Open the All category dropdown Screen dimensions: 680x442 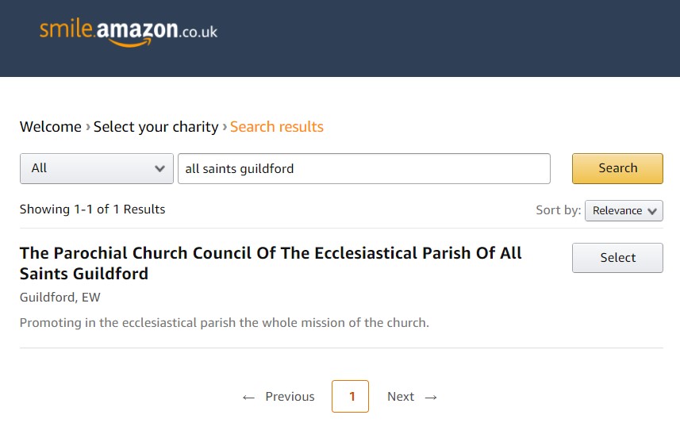coord(97,168)
